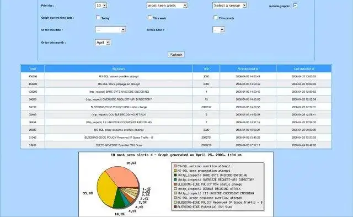This screenshot has width=353, height=217.
Task: Open the 'Or for this date' dropdown
Action: 110,30
